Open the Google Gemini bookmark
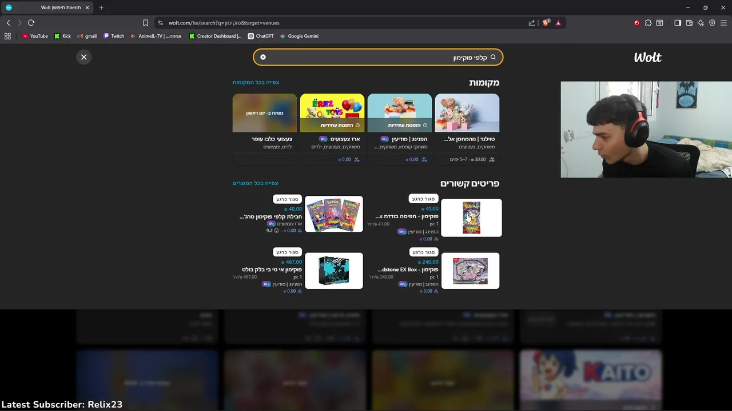 (299, 36)
